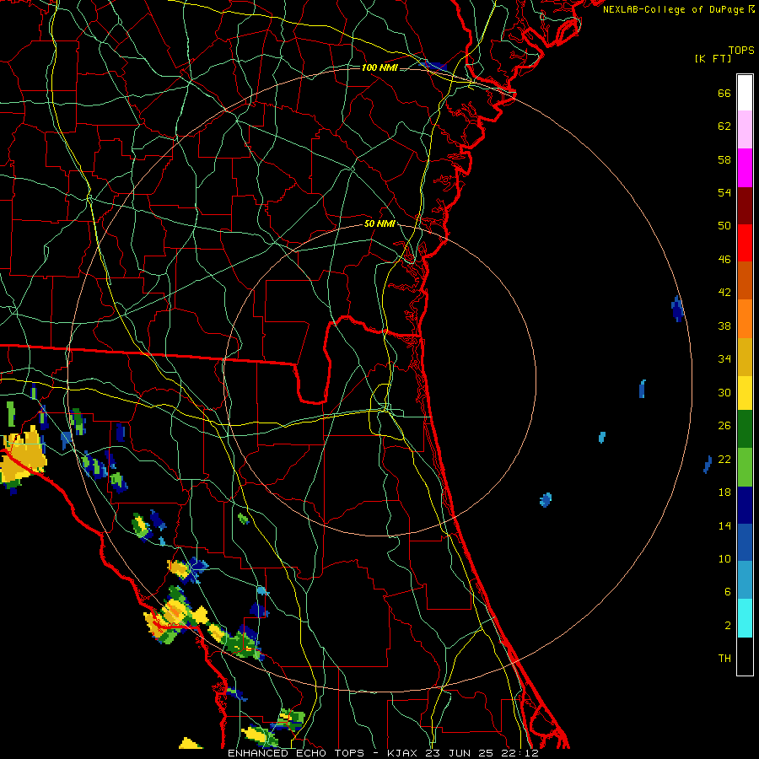Select the light green legend color block

point(745,466)
